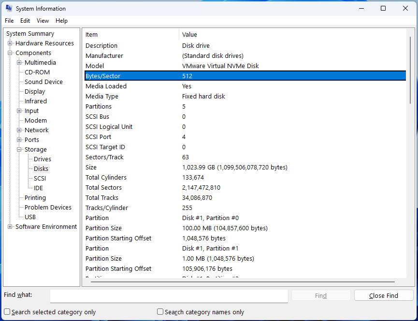The height and width of the screenshot is (321, 418).
Task: Enable Search selected category only
Action: click(6, 312)
